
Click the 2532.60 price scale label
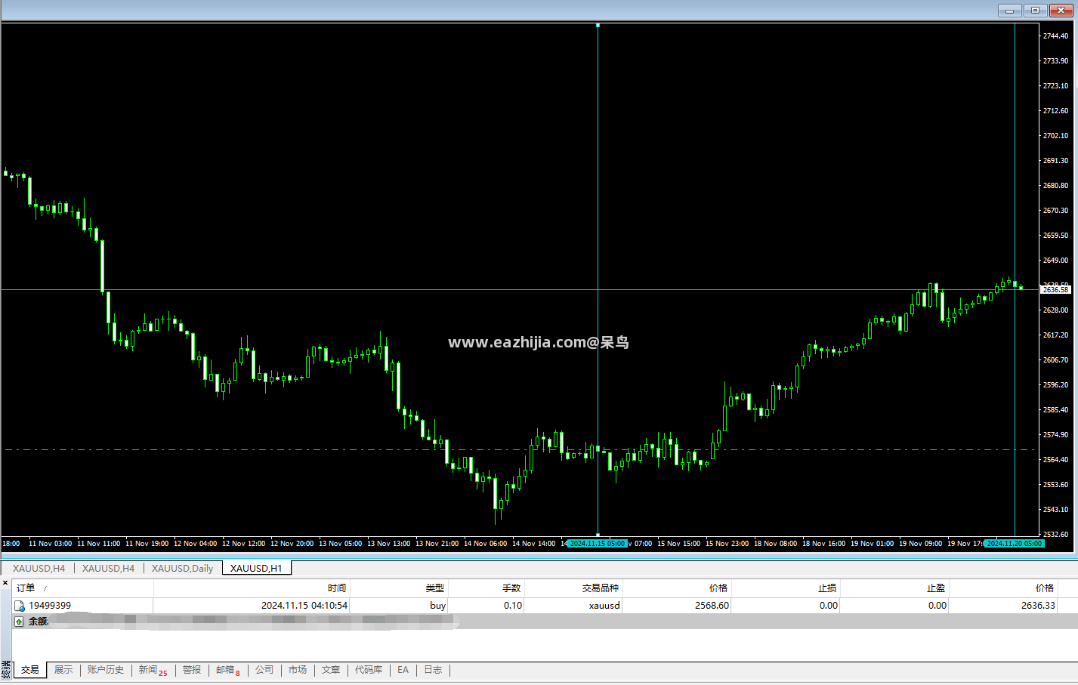1055,535
